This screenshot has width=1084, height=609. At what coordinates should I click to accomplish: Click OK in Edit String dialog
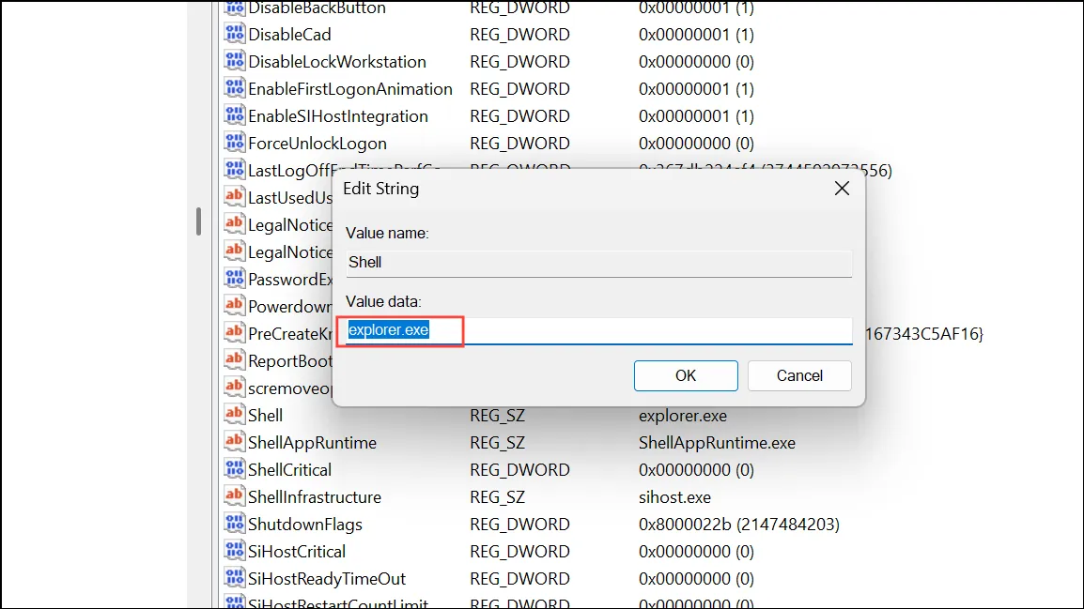coord(685,375)
